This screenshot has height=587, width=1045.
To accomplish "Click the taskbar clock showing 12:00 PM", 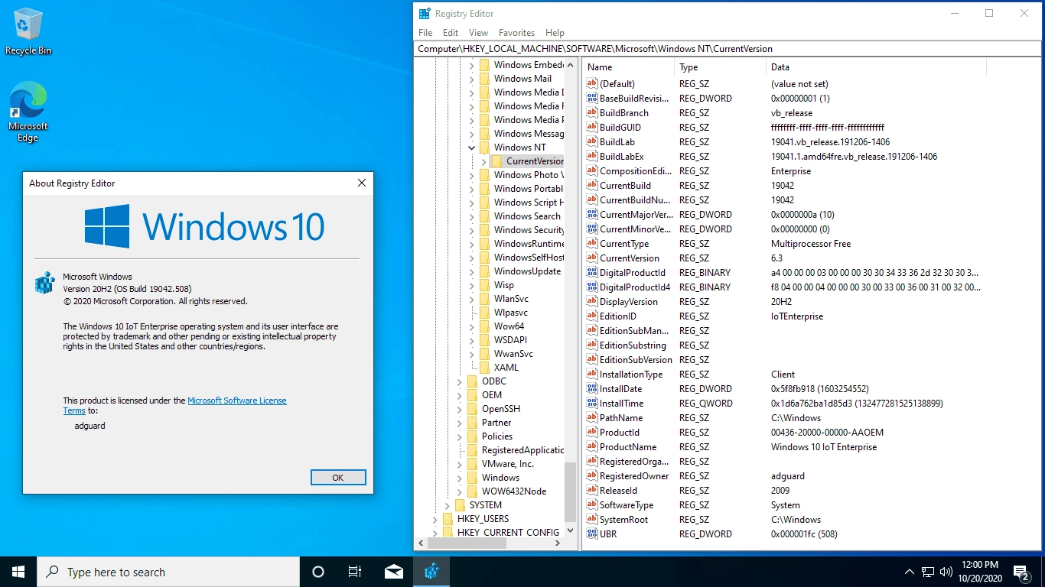I will tap(980, 572).
